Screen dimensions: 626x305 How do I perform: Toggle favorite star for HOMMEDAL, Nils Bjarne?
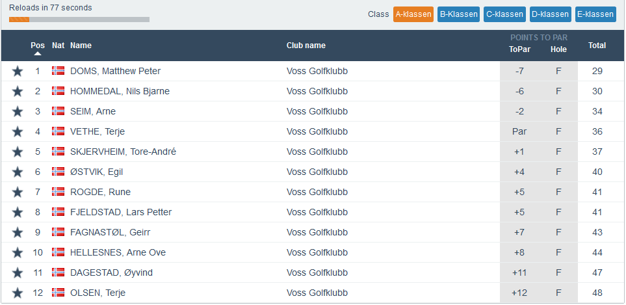pyautogui.click(x=18, y=91)
